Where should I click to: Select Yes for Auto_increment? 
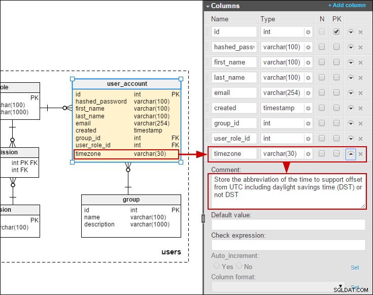(x=217, y=266)
